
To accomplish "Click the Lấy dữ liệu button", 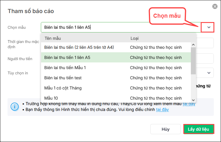I will (199, 129).
